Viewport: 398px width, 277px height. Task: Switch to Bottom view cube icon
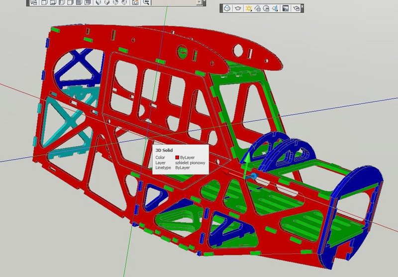point(53,2)
